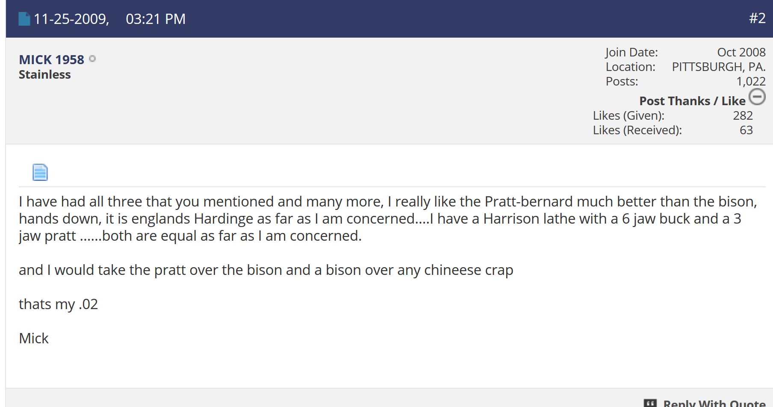The image size is (773, 407).
Task: Click the Post Thanks / Like heading
Action: (x=692, y=101)
